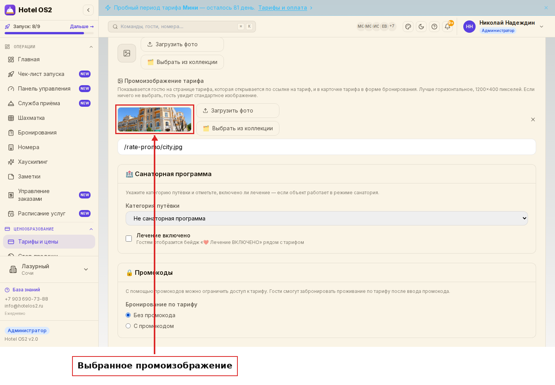Click Выбрать из коллекции for promo image
Image resolution: width=555 pixels, height=385 pixels.
[x=238, y=128]
